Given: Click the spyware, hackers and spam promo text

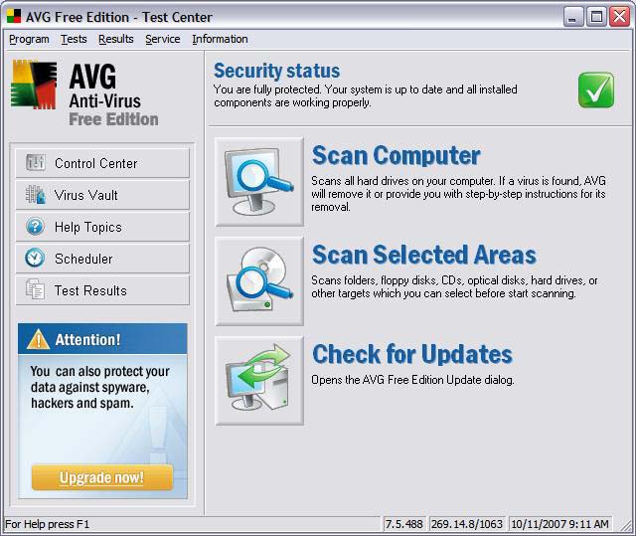Looking at the screenshot, I should click(x=99, y=387).
